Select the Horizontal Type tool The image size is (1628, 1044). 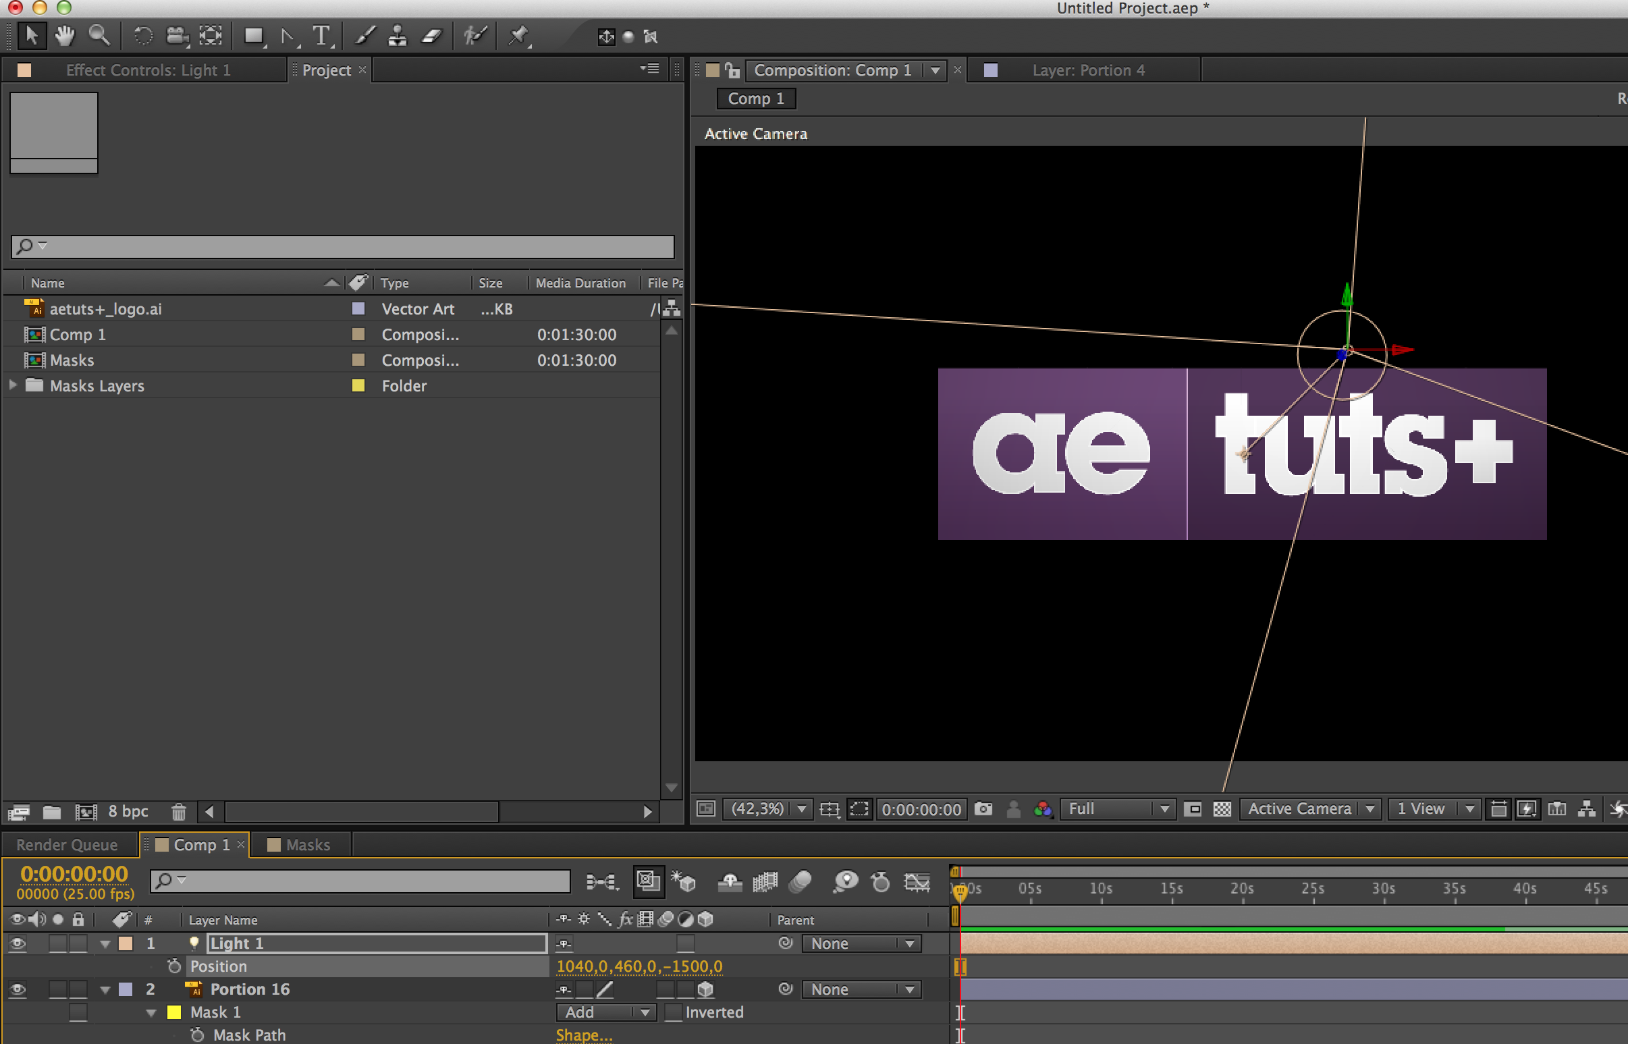pyautogui.click(x=321, y=35)
